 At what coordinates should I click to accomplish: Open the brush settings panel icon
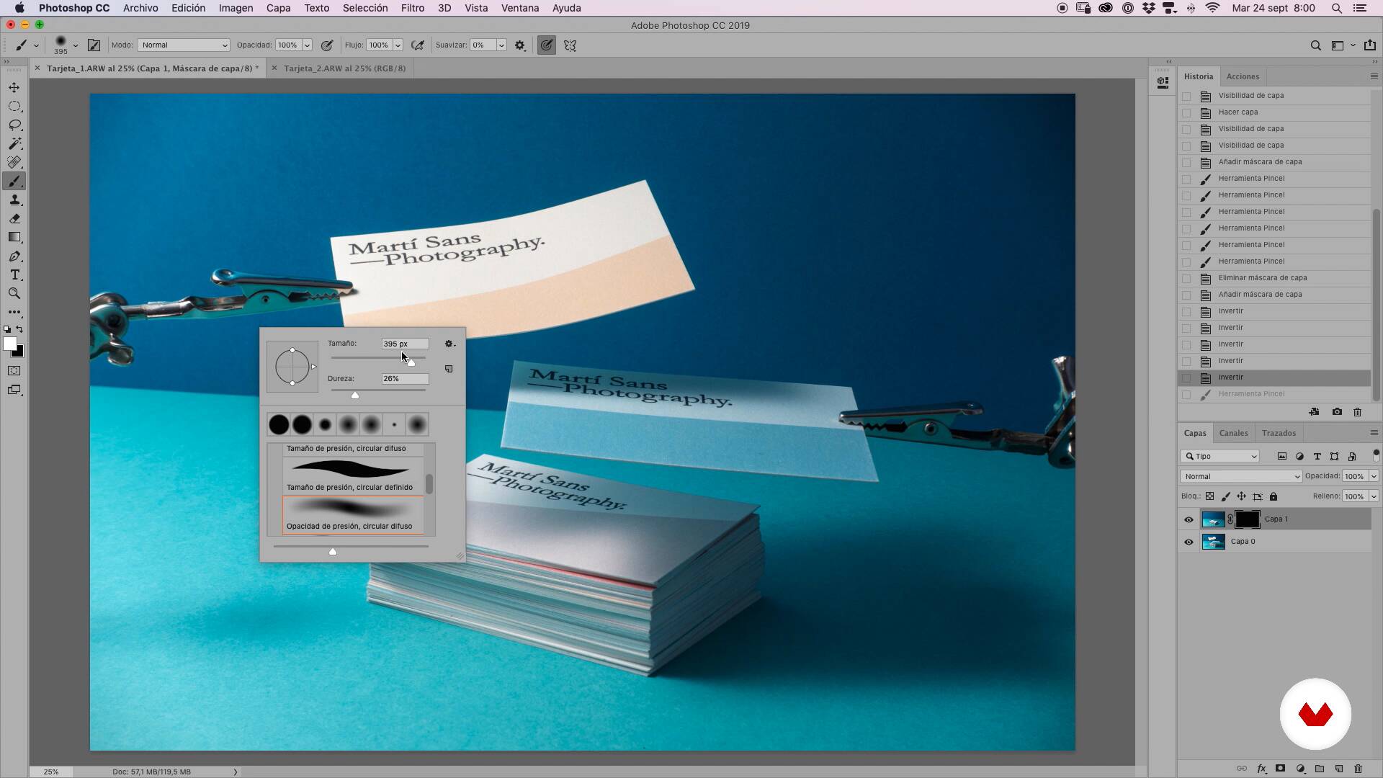point(94,45)
